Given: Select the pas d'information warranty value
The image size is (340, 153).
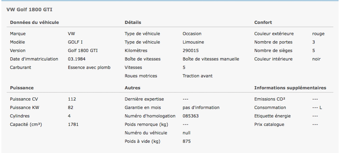Looking at the screenshot, I should (x=201, y=108).
